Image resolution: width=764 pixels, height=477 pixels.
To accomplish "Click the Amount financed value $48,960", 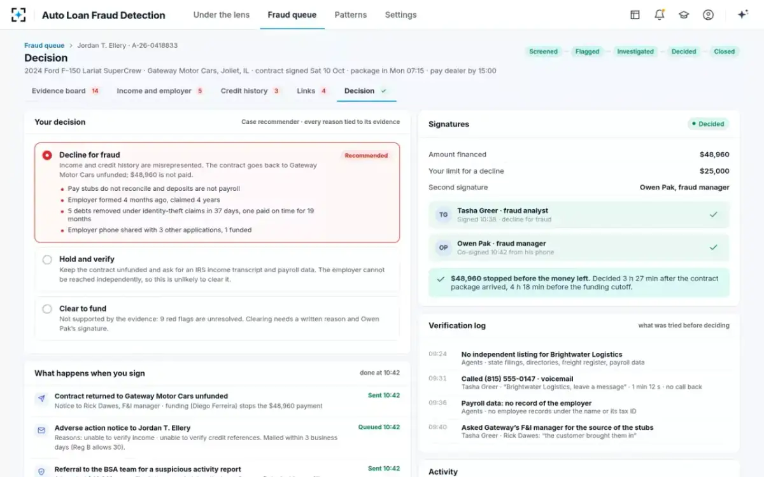I will coord(714,155).
